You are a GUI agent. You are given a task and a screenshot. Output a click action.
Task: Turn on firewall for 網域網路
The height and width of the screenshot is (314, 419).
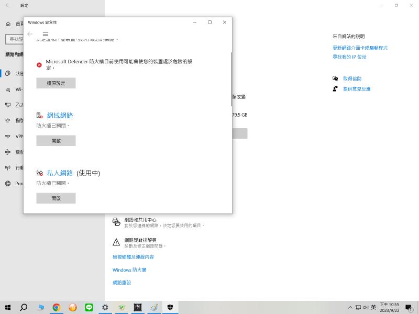pyautogui.click(x=56, y=141)
